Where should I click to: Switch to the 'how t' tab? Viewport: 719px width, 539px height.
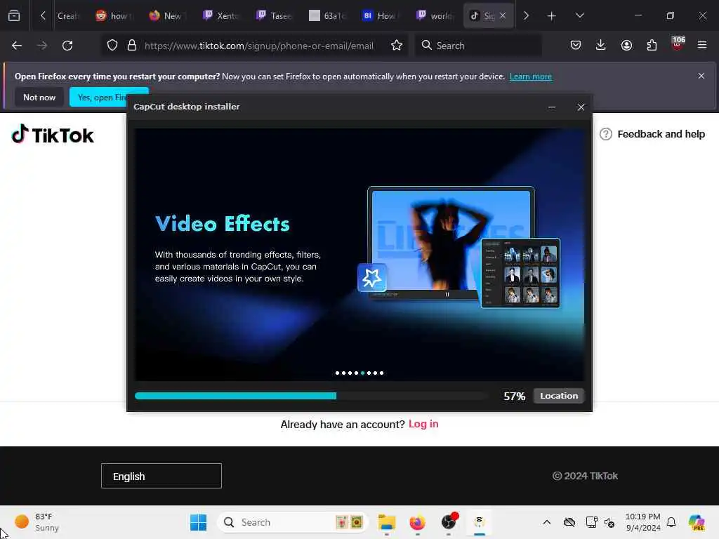114,16
